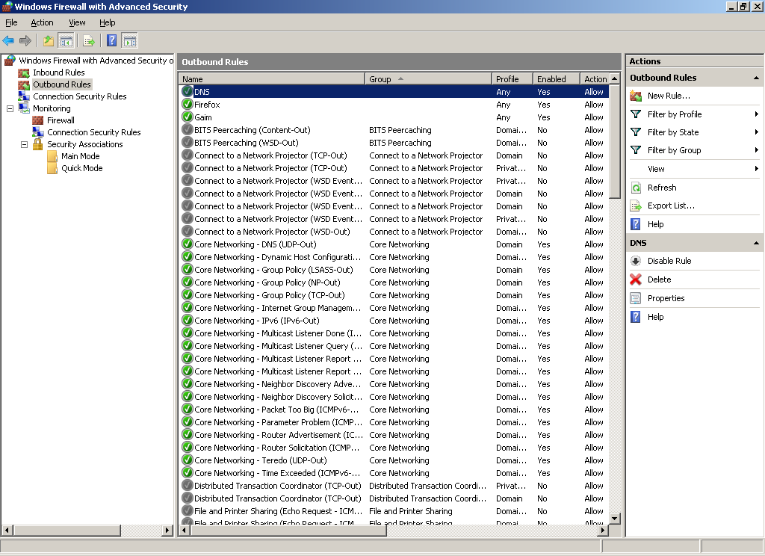Open the Action menu
This screenshot has width=765, height=556.
click(42, 22)
